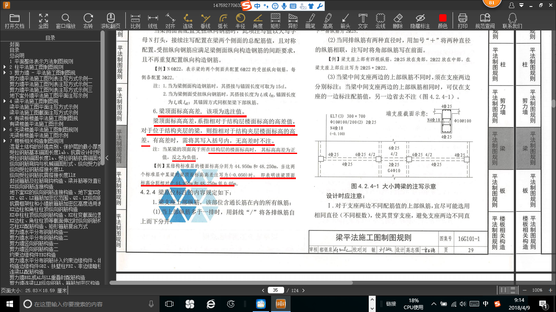The height and width of the screenshot is (312, 556).
Task: Select the 异形 irregular shape tool
Action: point(293,21)
